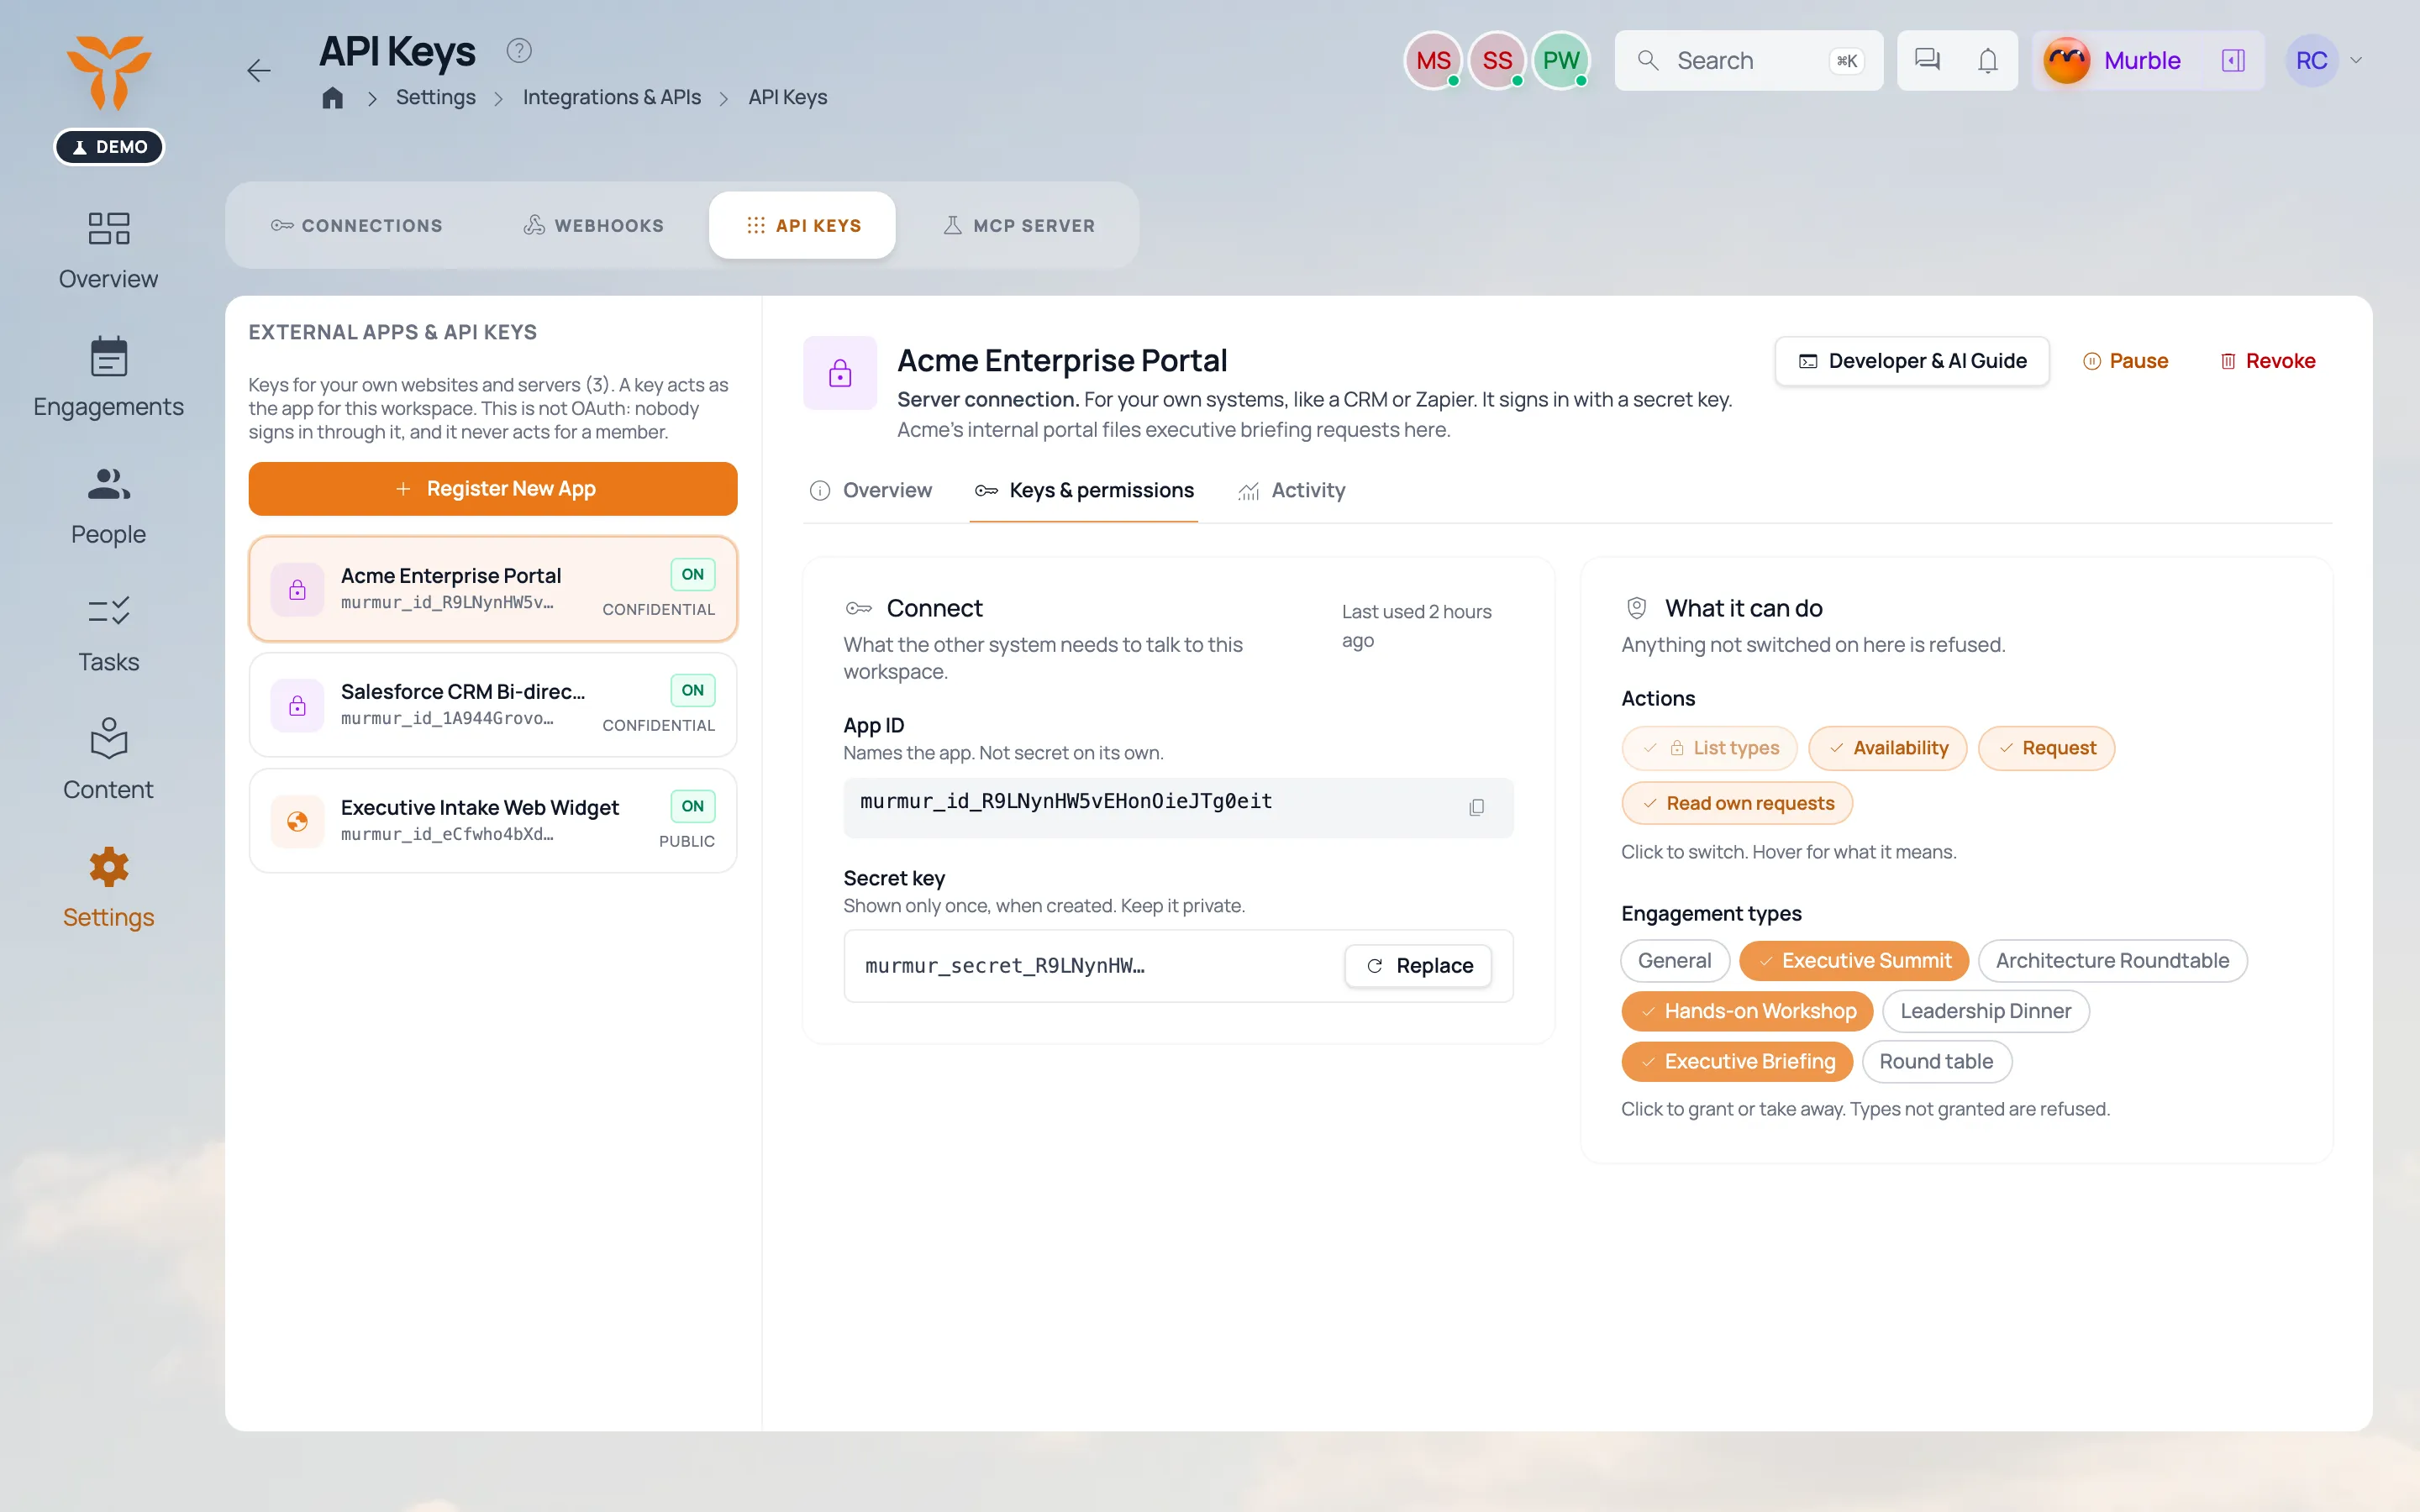
Task: Select the Executive Intake Web Widget app
Action: [x=493, y=821]
